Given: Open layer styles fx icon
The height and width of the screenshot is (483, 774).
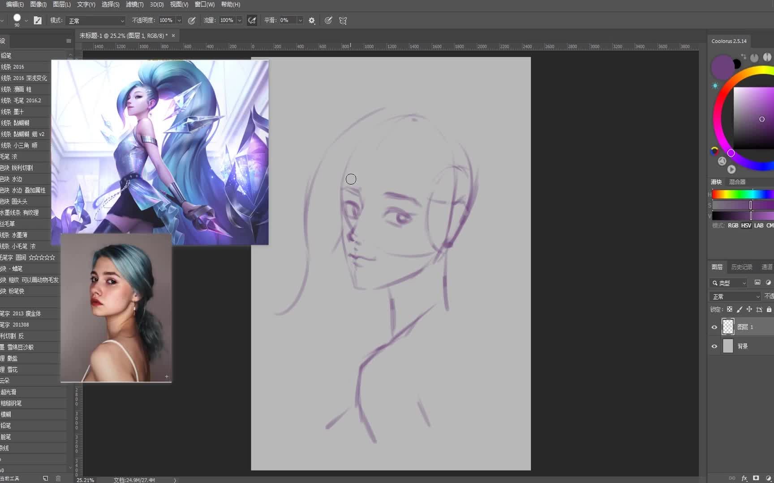Looking at the screenshot, I should (x=744, y=478).
